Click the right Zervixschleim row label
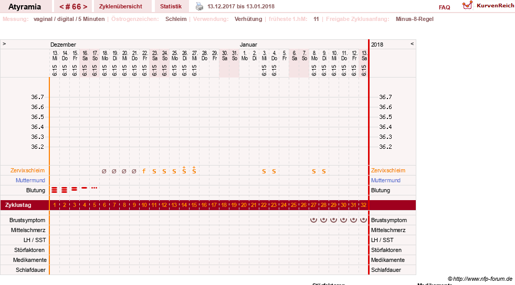This screenshot has width=515, height=285. tap(388, 170)
